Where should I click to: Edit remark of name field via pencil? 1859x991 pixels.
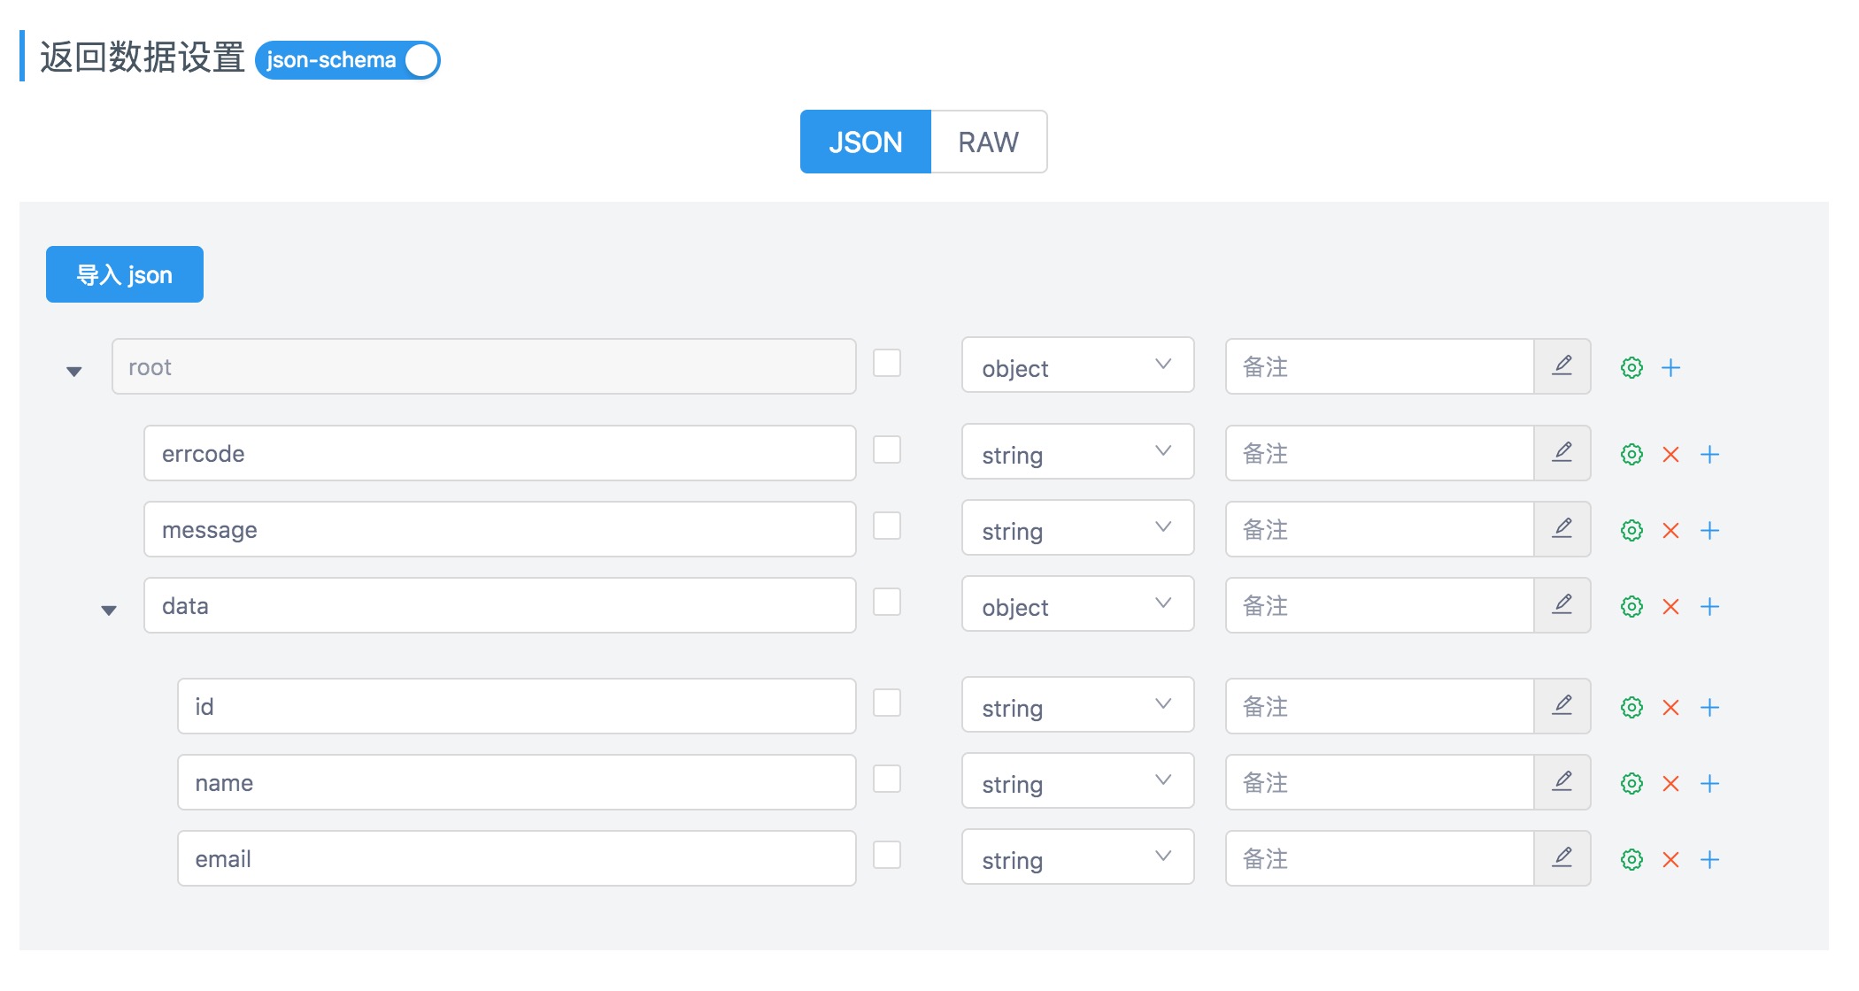pos(1562,782)
